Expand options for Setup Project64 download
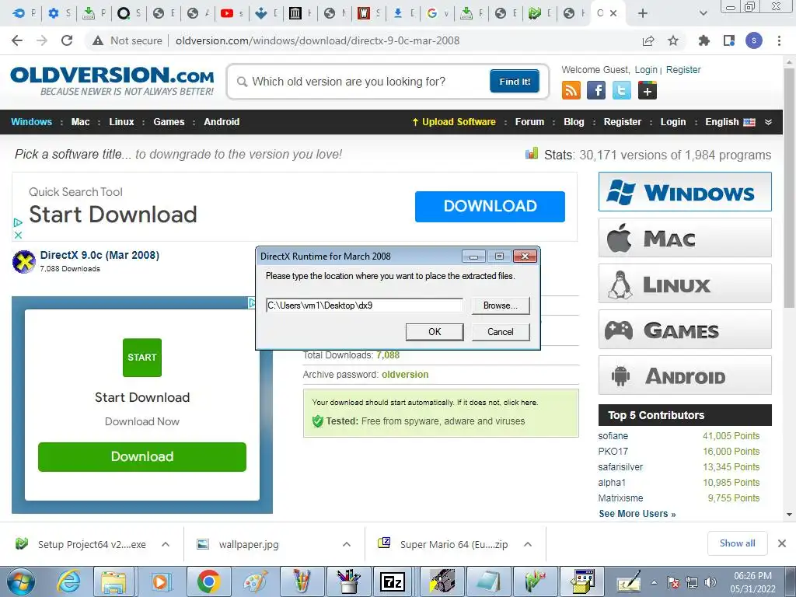 point(166,544)
